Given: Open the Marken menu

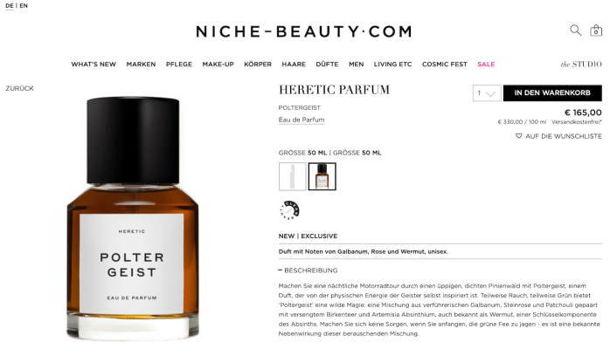Looking at the screenshot, I should (x=141, y=64).
